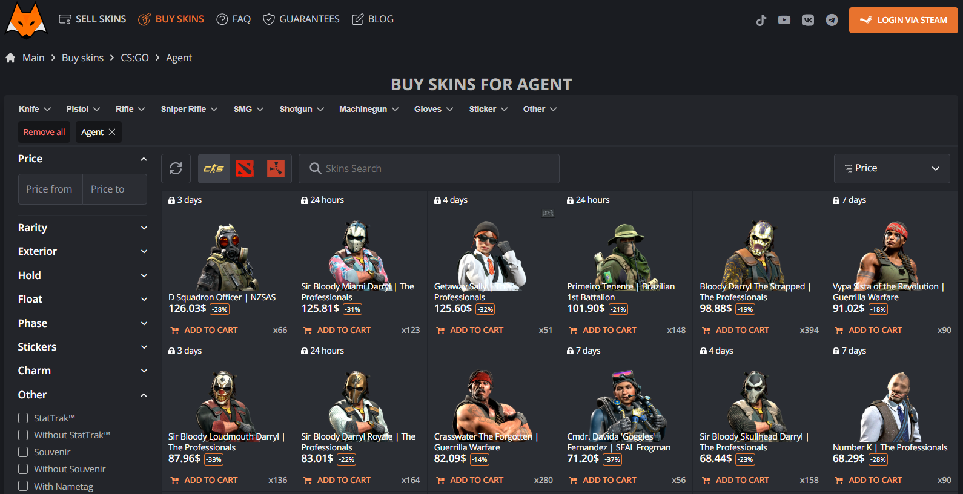This screenshot has width=963, height=494.
Task: Expand the Charm filter section
Action: click(x=82, y=370)
